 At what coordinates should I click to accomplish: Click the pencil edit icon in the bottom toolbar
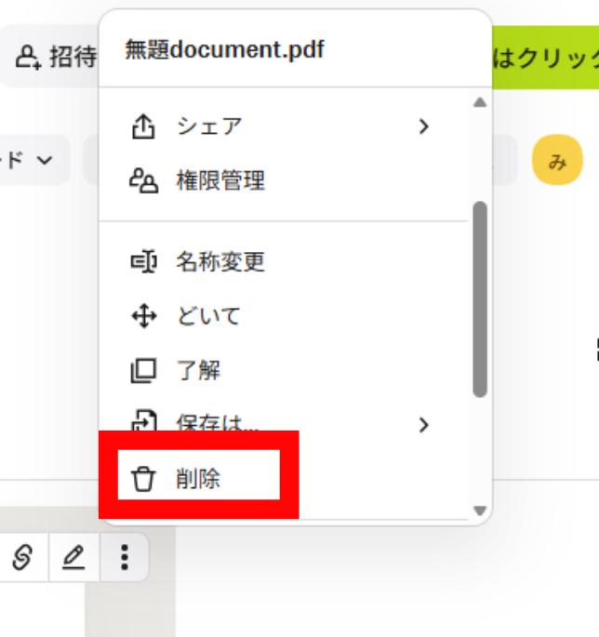pos(73,557)
